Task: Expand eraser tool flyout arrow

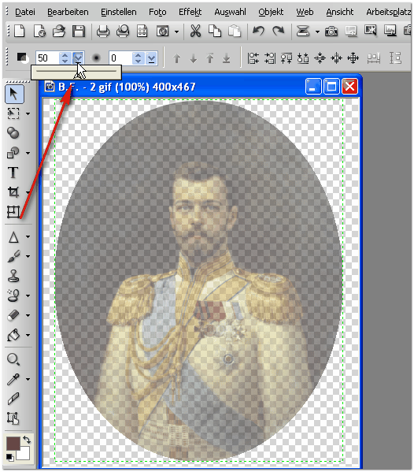Action: coord(28,315)
